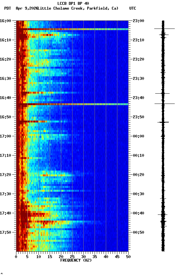Click the 16:50 PDT time label
The image size is (177, 277).
[x=5, y=117]
